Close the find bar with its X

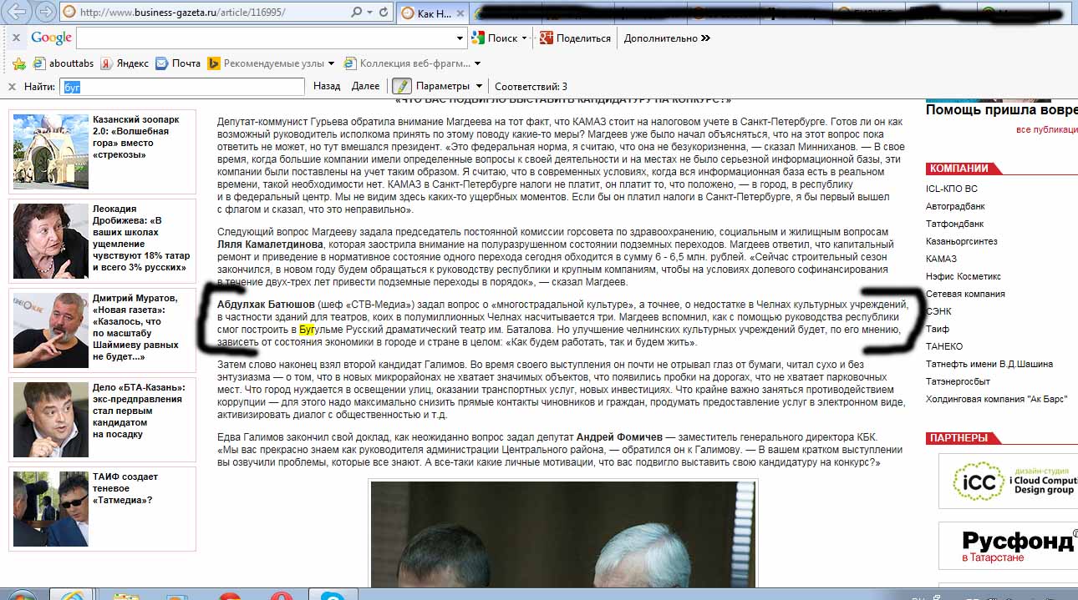coord(12,86)
